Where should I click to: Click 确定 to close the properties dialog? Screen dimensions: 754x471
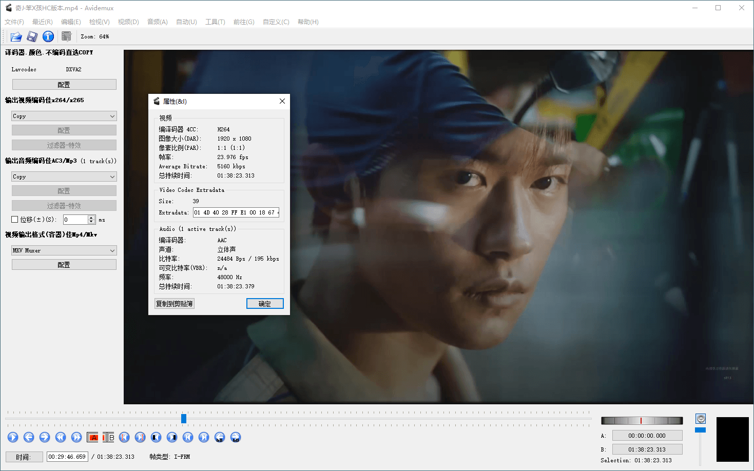[265, 303]
